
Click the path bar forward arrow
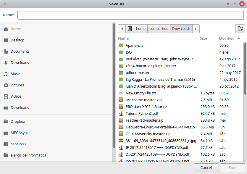tap(196, 29)
